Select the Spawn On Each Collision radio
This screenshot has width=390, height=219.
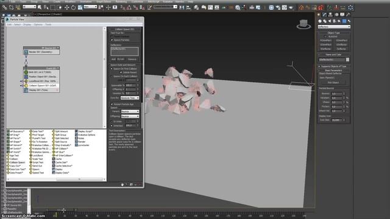(x=112, y=76)
